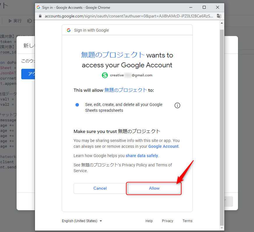Viewport: 254px width, 232px height.
Task: Open the Help footer link
Action: pos(149,221)
